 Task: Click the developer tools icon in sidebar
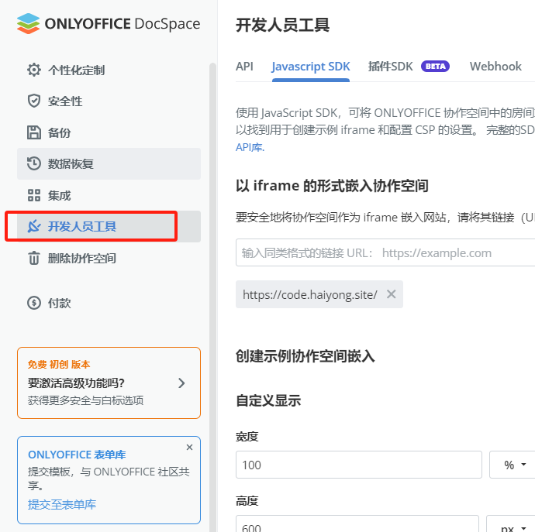[x=34, y=226]
